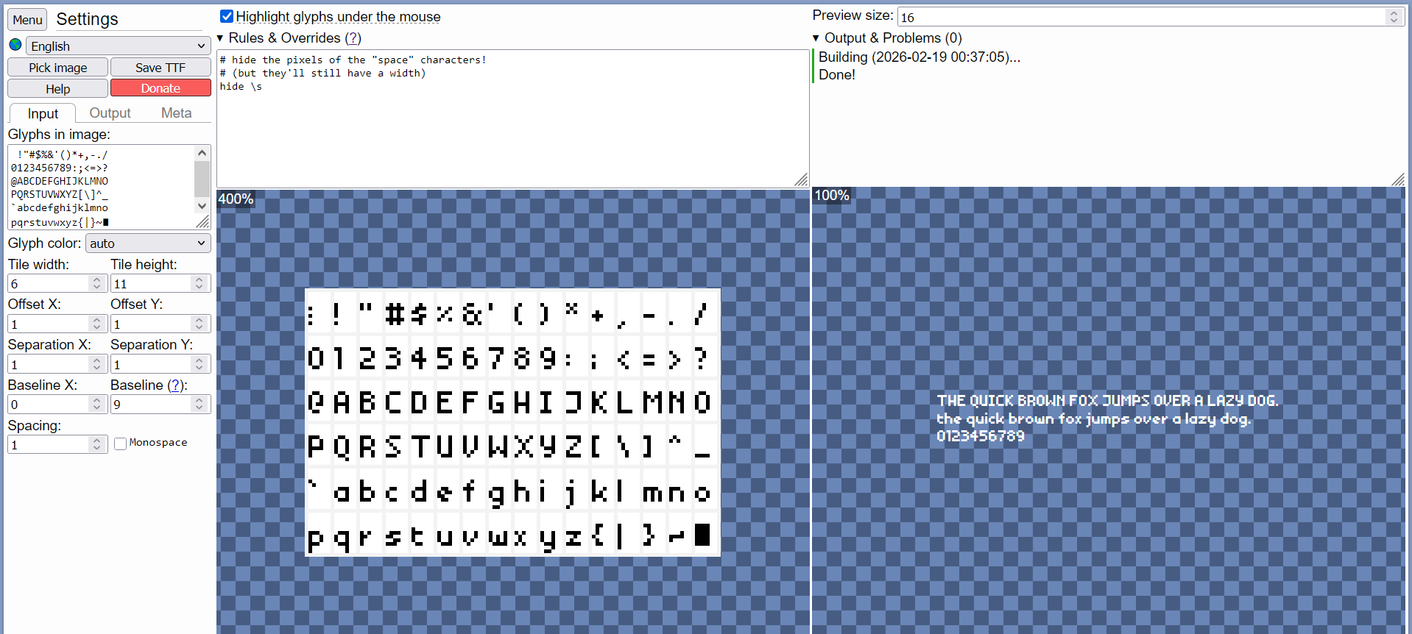Enable the Monospace checkbox
Viewport: 1412px width, 634px height.
121,444
